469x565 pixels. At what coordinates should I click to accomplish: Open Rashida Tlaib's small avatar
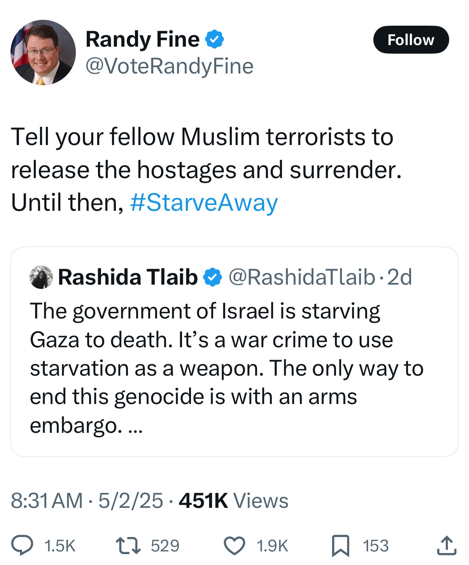[x=41, y=277]
